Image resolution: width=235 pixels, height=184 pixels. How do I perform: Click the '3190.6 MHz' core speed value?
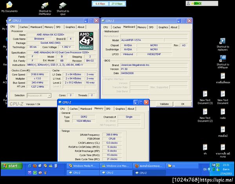[x=38, y=75]
